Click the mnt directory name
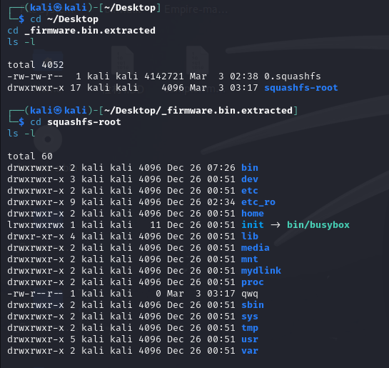Screen dimensions: 389x368 click(x=250, y=259)
